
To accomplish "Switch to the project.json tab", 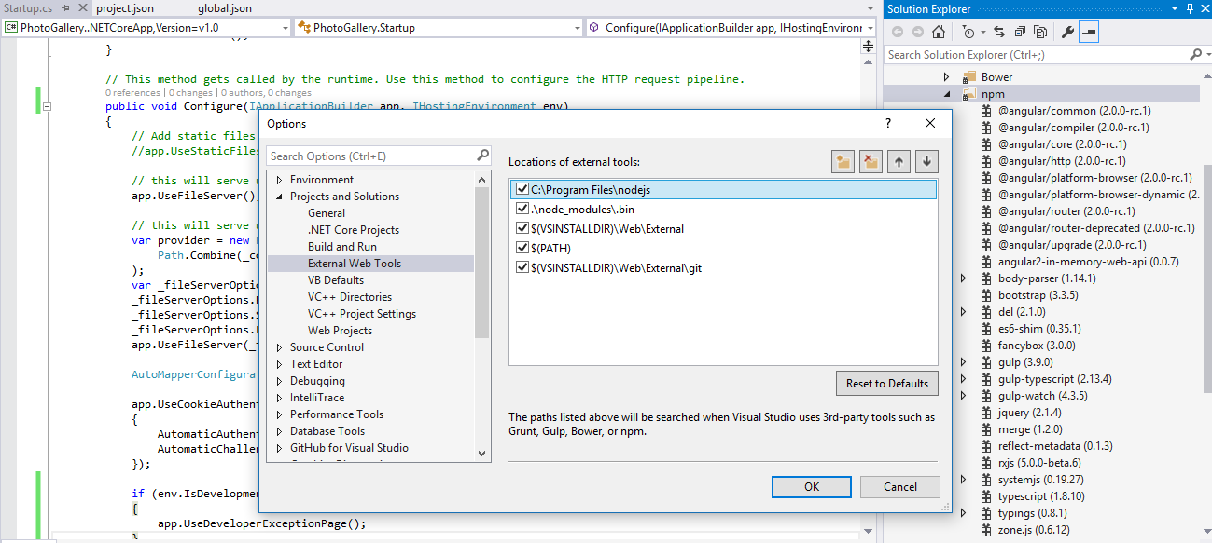I will 124,8.
